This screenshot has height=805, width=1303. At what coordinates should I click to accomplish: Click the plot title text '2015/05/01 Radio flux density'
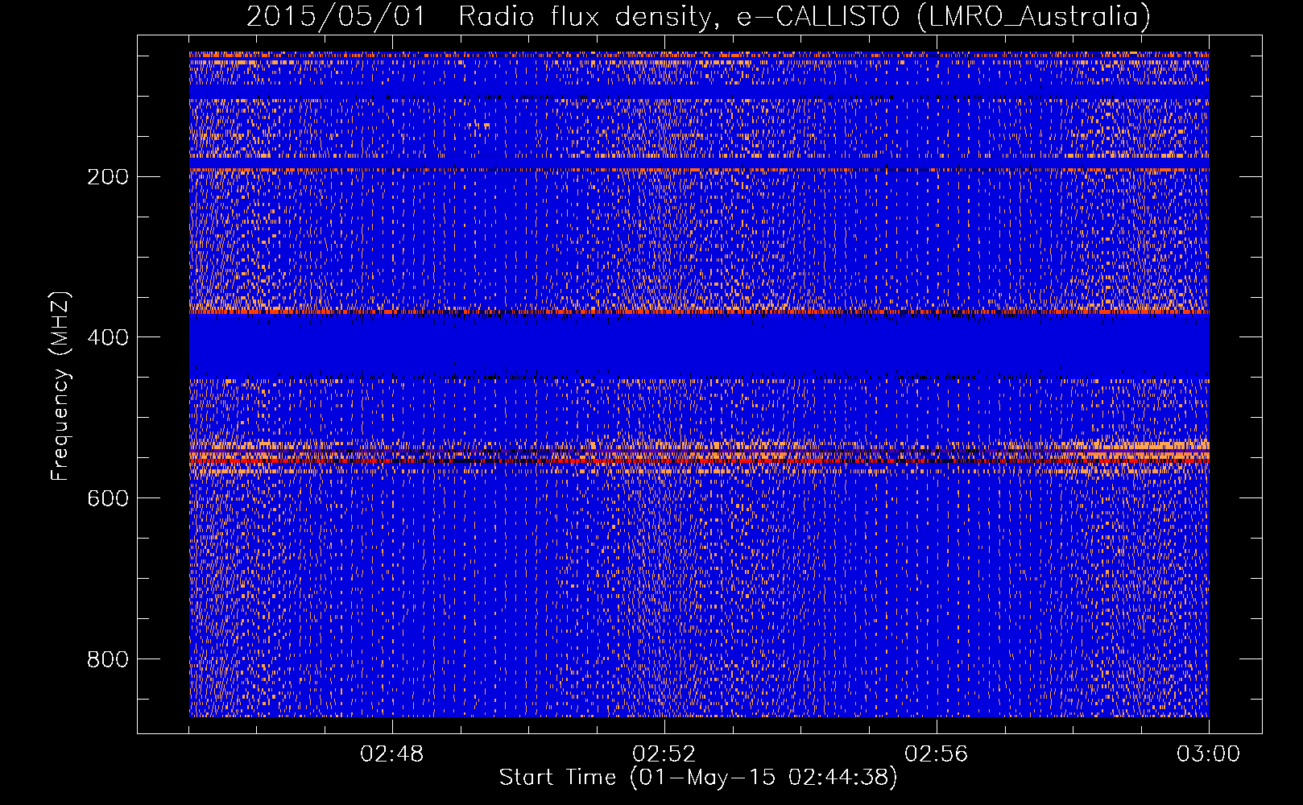coord(478,17)
